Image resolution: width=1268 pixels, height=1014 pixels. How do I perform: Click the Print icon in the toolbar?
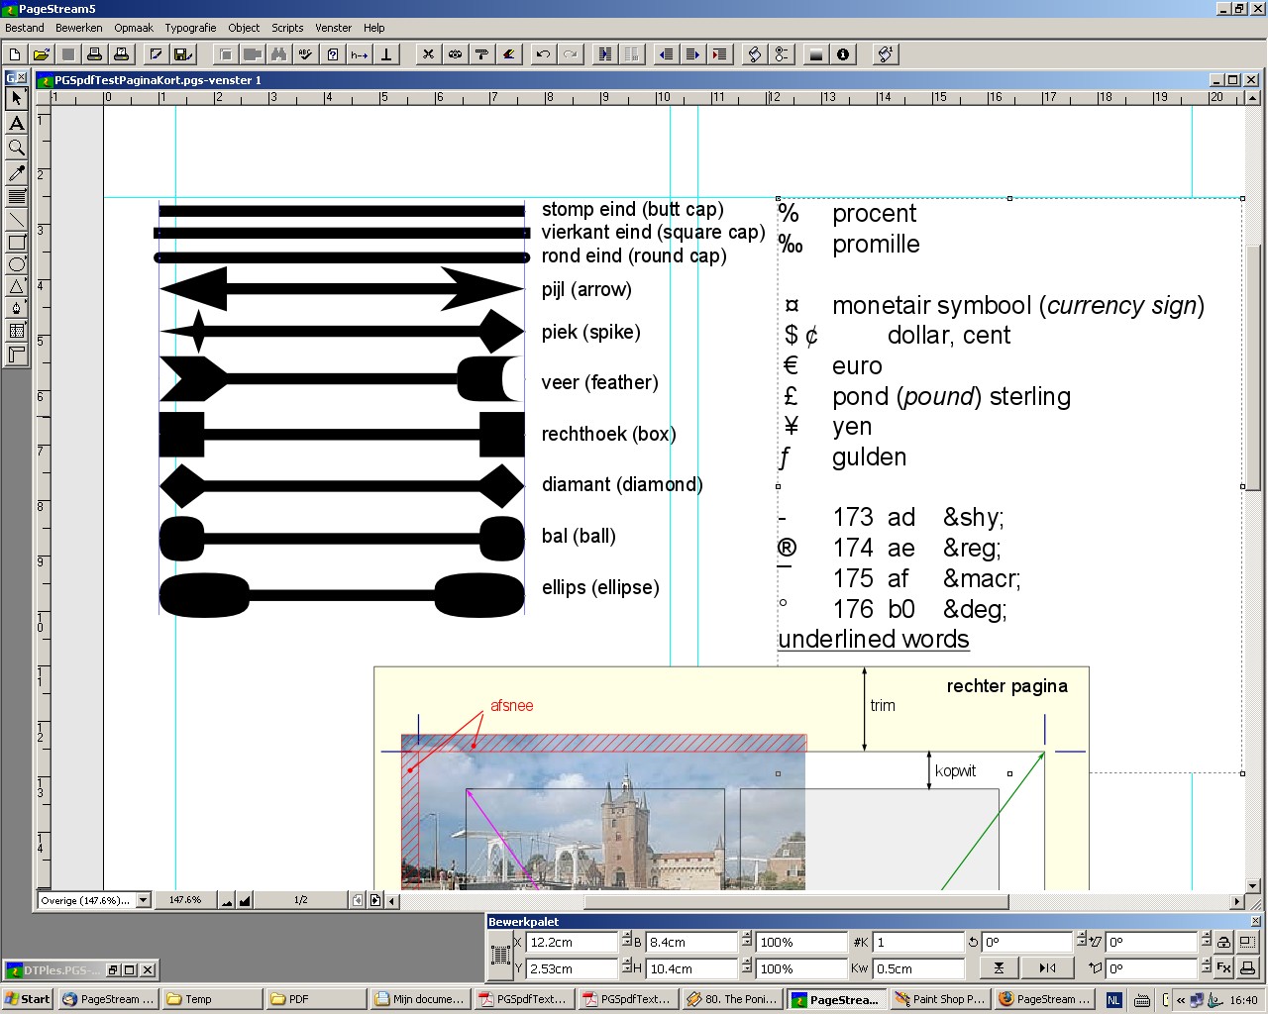94,54
